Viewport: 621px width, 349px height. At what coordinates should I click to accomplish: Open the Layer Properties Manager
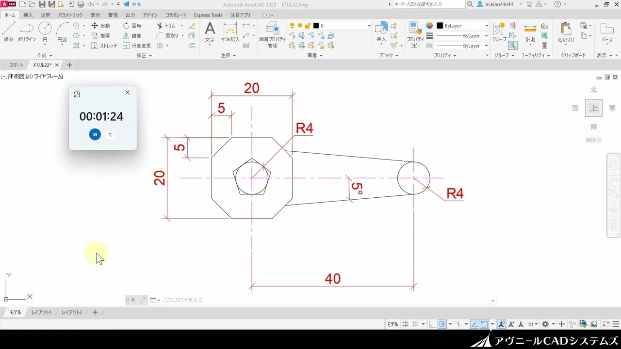coord(272,35)
